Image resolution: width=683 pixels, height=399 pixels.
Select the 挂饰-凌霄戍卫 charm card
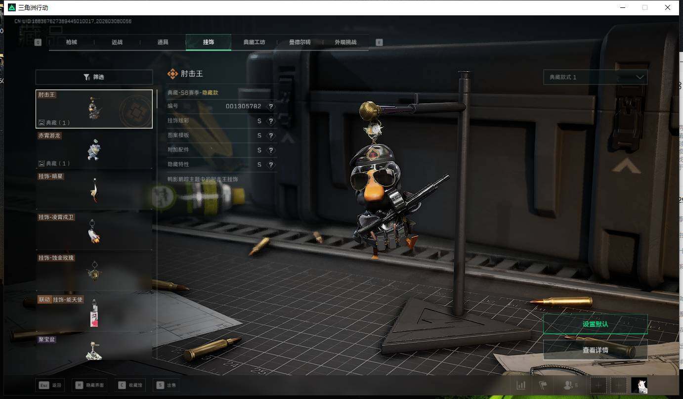pyautogui.click(x=94, y=231)
